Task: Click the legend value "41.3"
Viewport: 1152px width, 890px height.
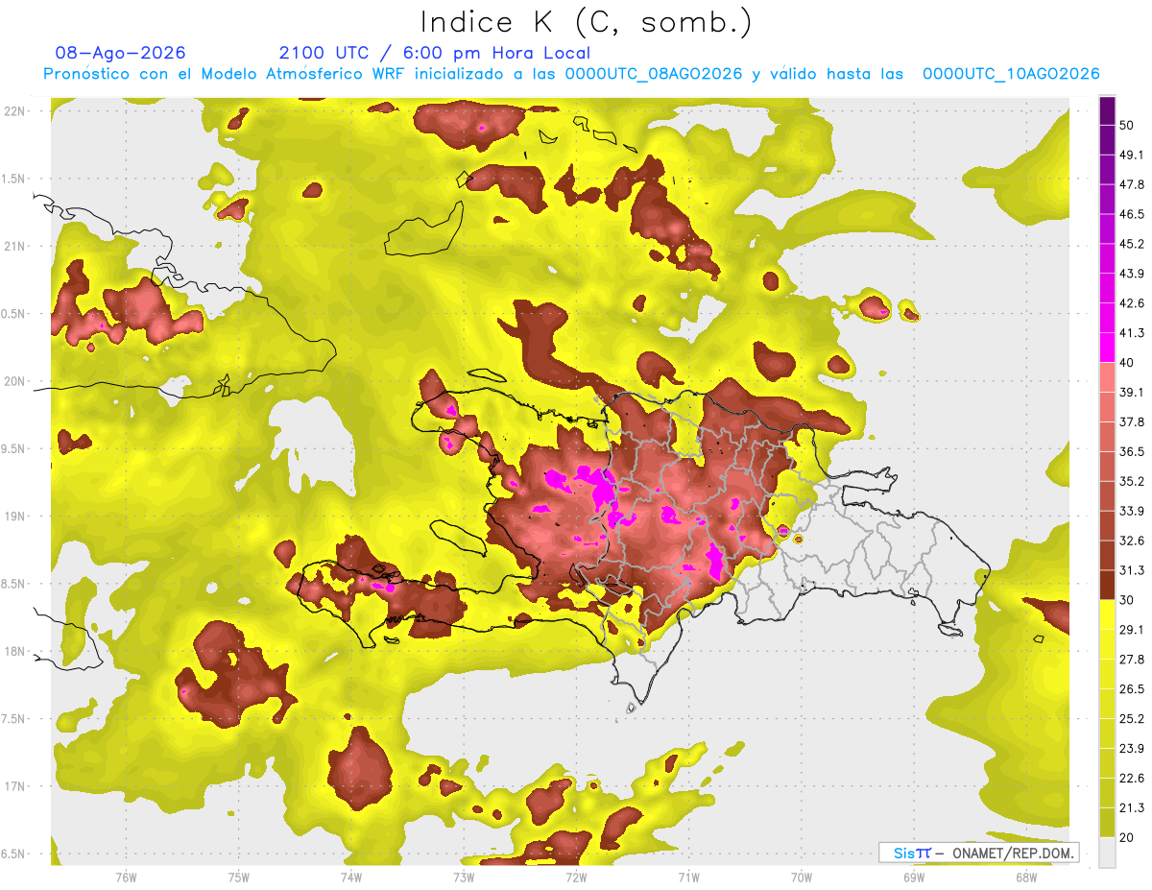Action: point(1132,333)
